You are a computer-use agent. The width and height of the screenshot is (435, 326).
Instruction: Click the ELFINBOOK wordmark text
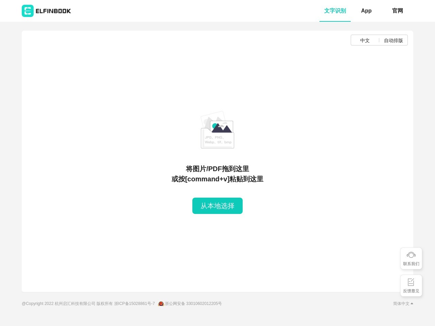(53, 11)
